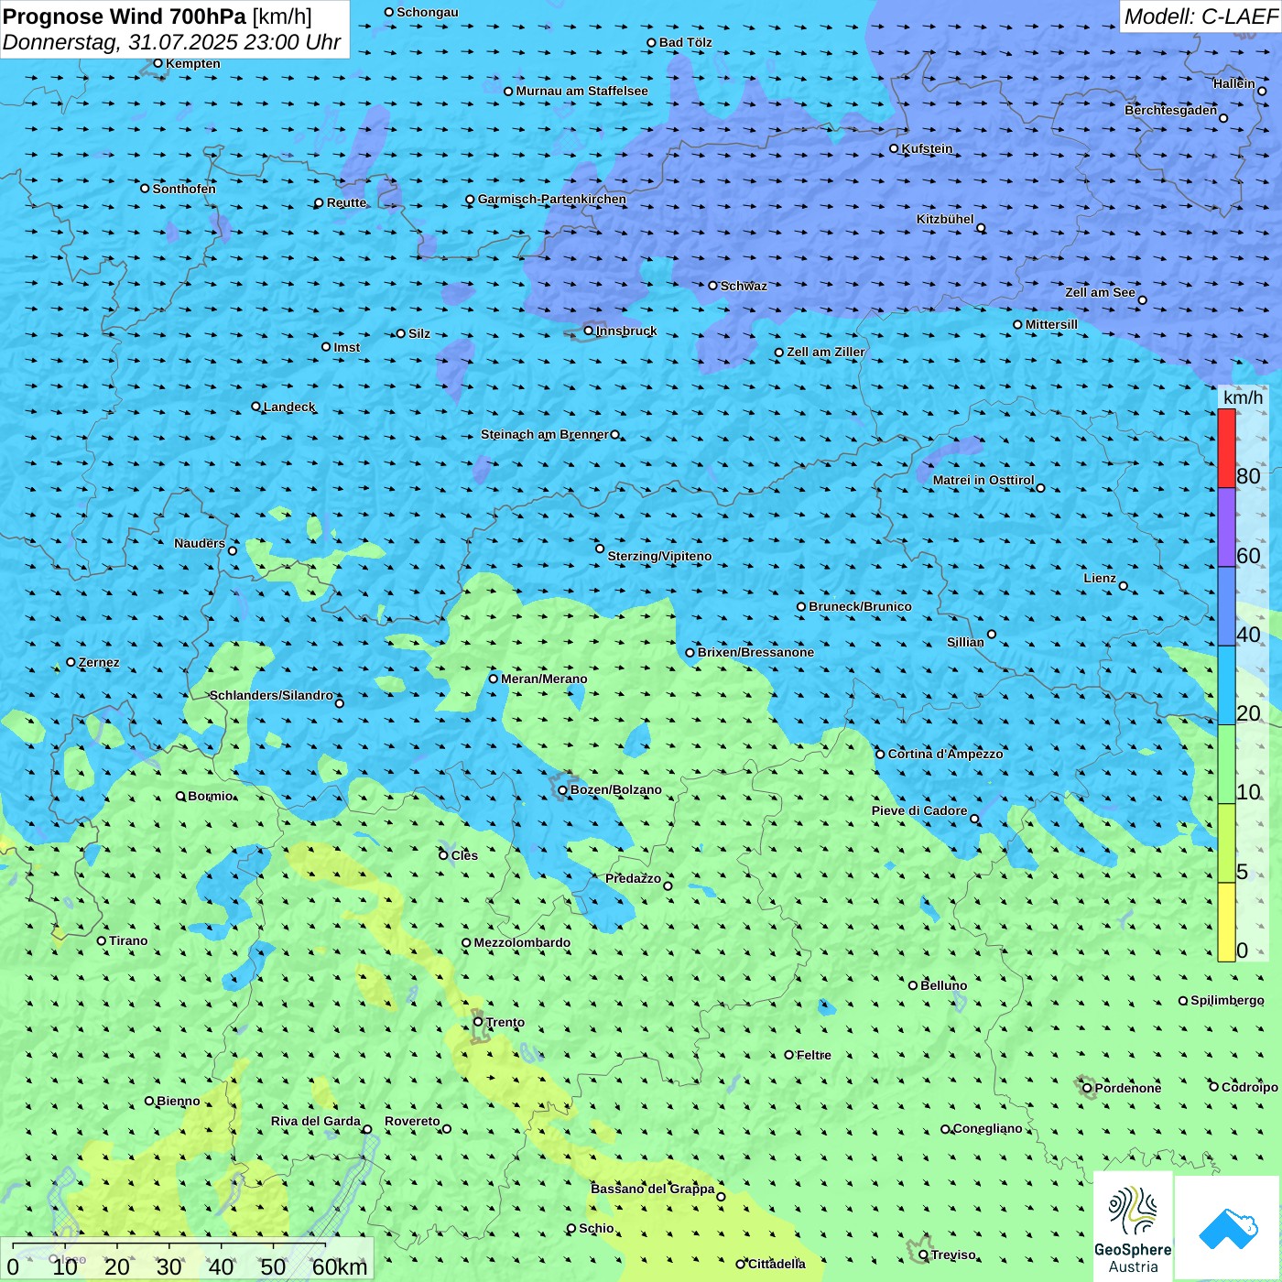Click the Bruneck/Brunico marker
This screenshot has height=1282, width=1282.
pyautogui.click(x=801, y=606)
